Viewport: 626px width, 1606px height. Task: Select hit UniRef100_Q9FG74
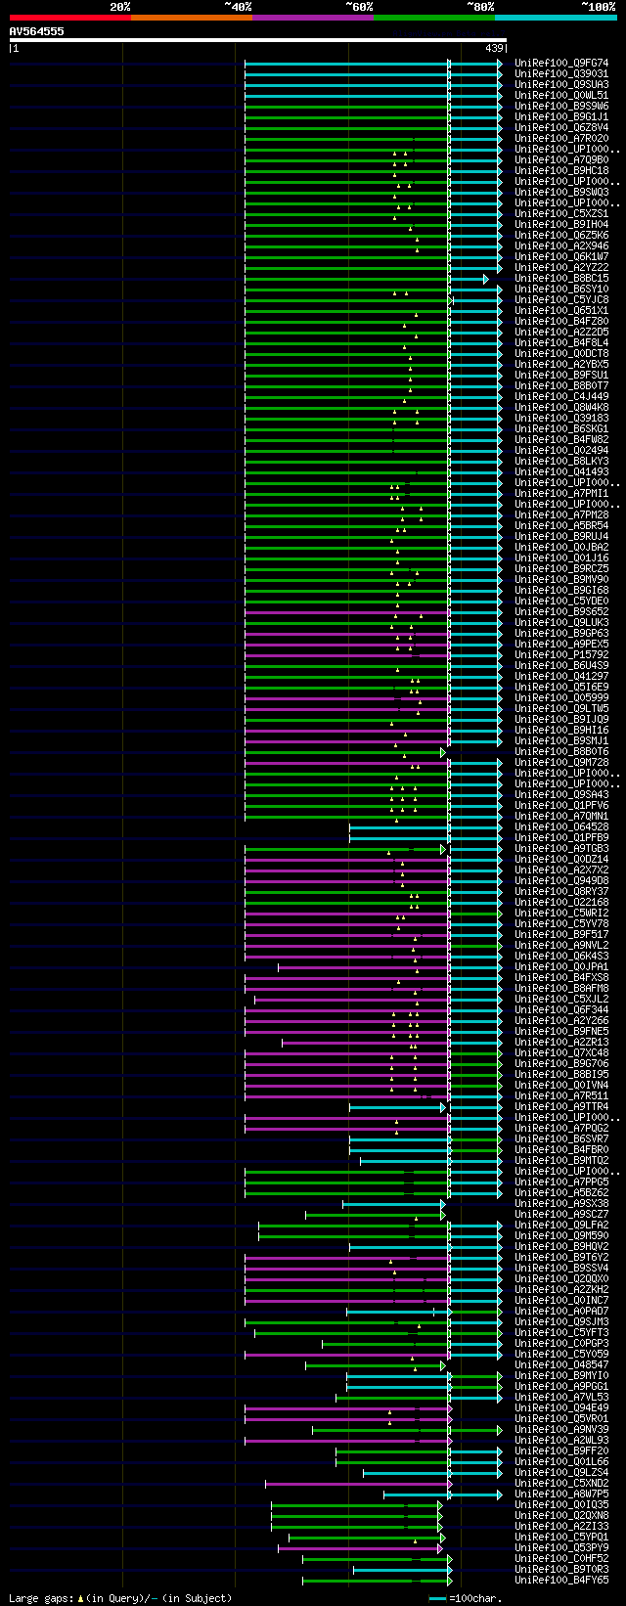(x=561, y=64)
